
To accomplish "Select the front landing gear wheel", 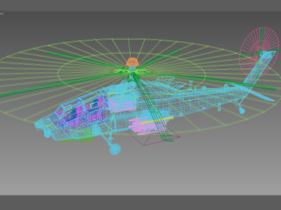I will 115,149.
